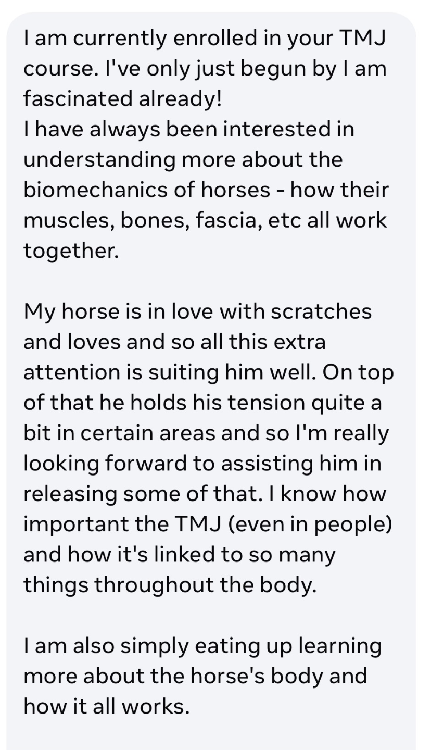Click the line starting 'course. I've only just begun'

tap(205, 68)
